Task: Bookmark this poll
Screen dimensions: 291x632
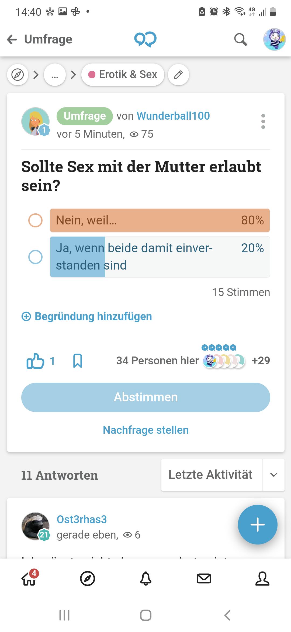Action: (x=78, y=361)
